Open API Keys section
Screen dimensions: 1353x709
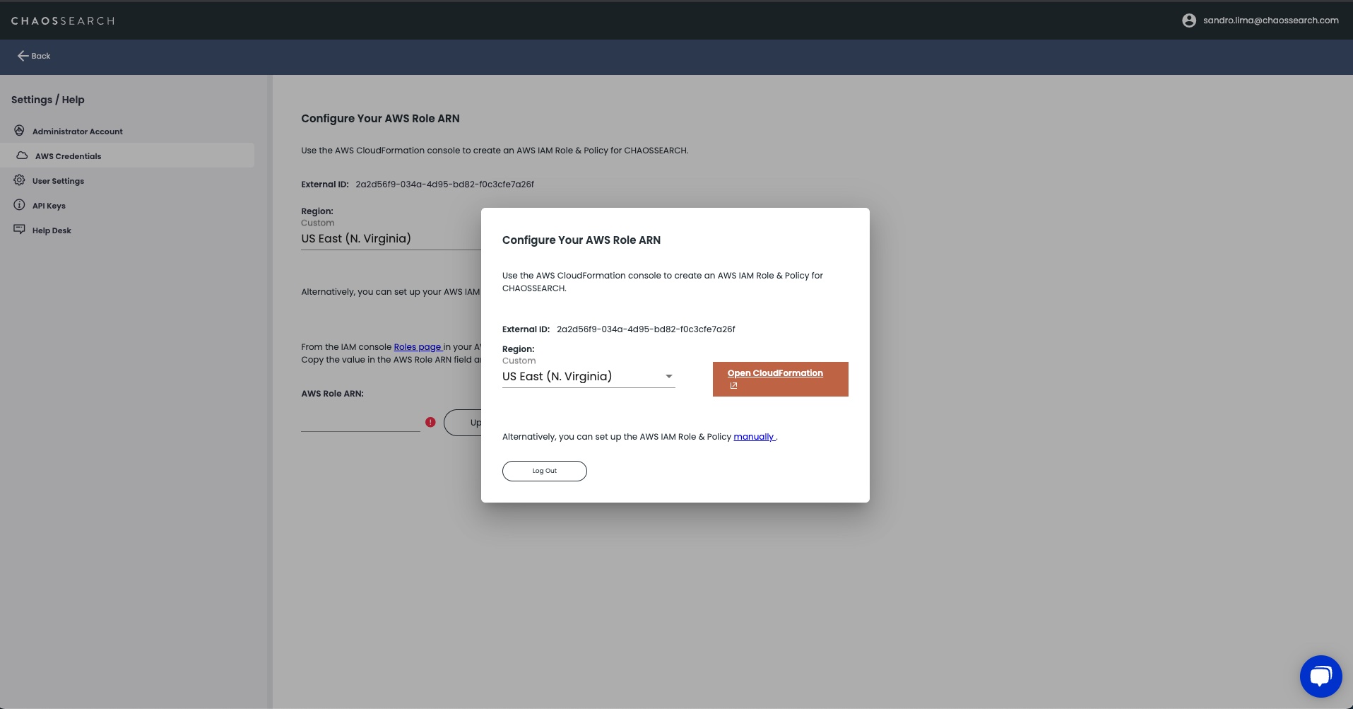(x=49, y=206)
